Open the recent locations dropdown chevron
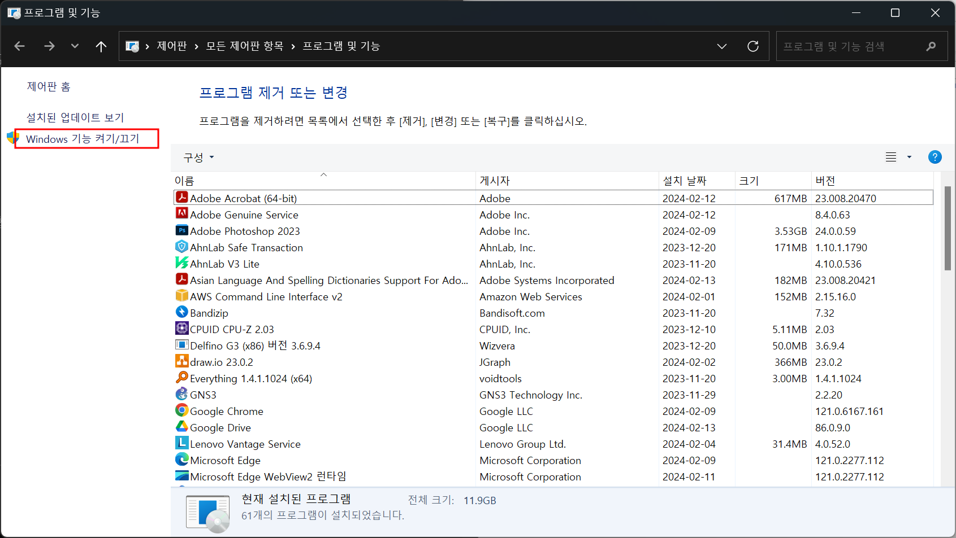 point(75,46)
